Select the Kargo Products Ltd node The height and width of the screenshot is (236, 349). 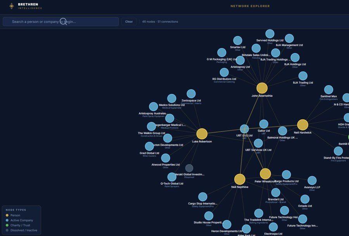[x=287, y=175]
